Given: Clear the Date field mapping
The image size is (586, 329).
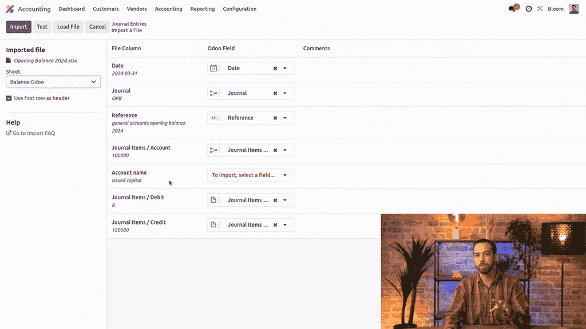Looking at the screenshot, I should pyautogui.click(x=275, y=69).
